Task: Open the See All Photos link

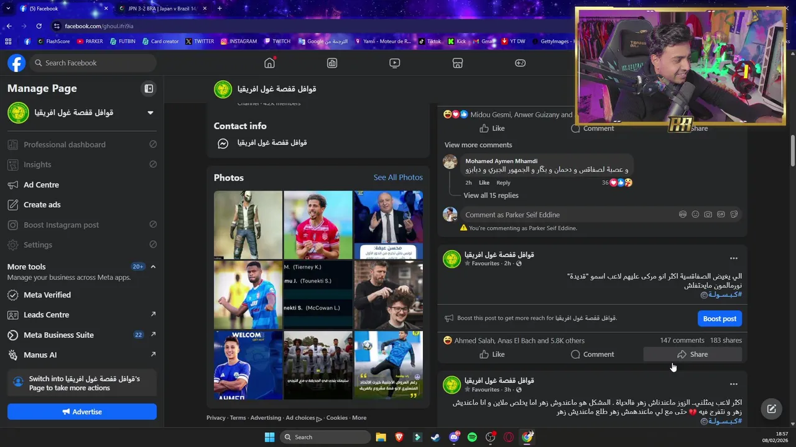Action: tap(398, 178)
